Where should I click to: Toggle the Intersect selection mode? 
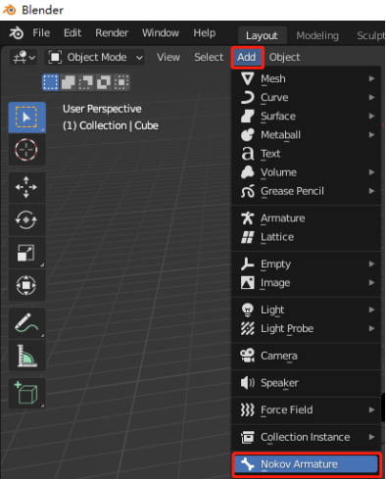click(121, 82)
